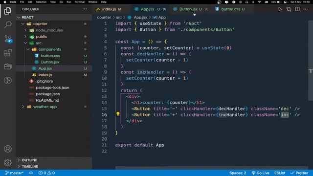The height and width of the screenshot is (176, 313).
Task: Switch to the Button.jsx editor tab
Action: coord(188,9)
